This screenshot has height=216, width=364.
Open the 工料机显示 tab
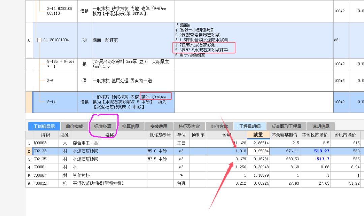coord(44,126)
